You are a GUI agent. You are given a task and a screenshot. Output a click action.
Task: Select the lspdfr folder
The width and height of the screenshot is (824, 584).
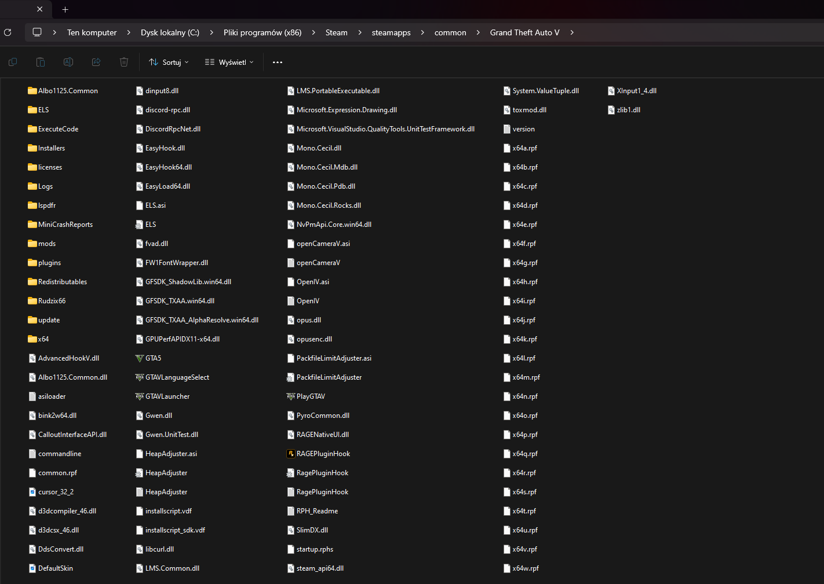click(46, 205)
